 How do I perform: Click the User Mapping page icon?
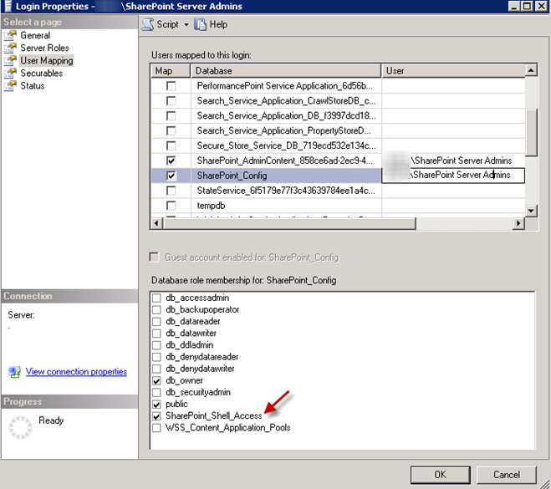point(11,60)
